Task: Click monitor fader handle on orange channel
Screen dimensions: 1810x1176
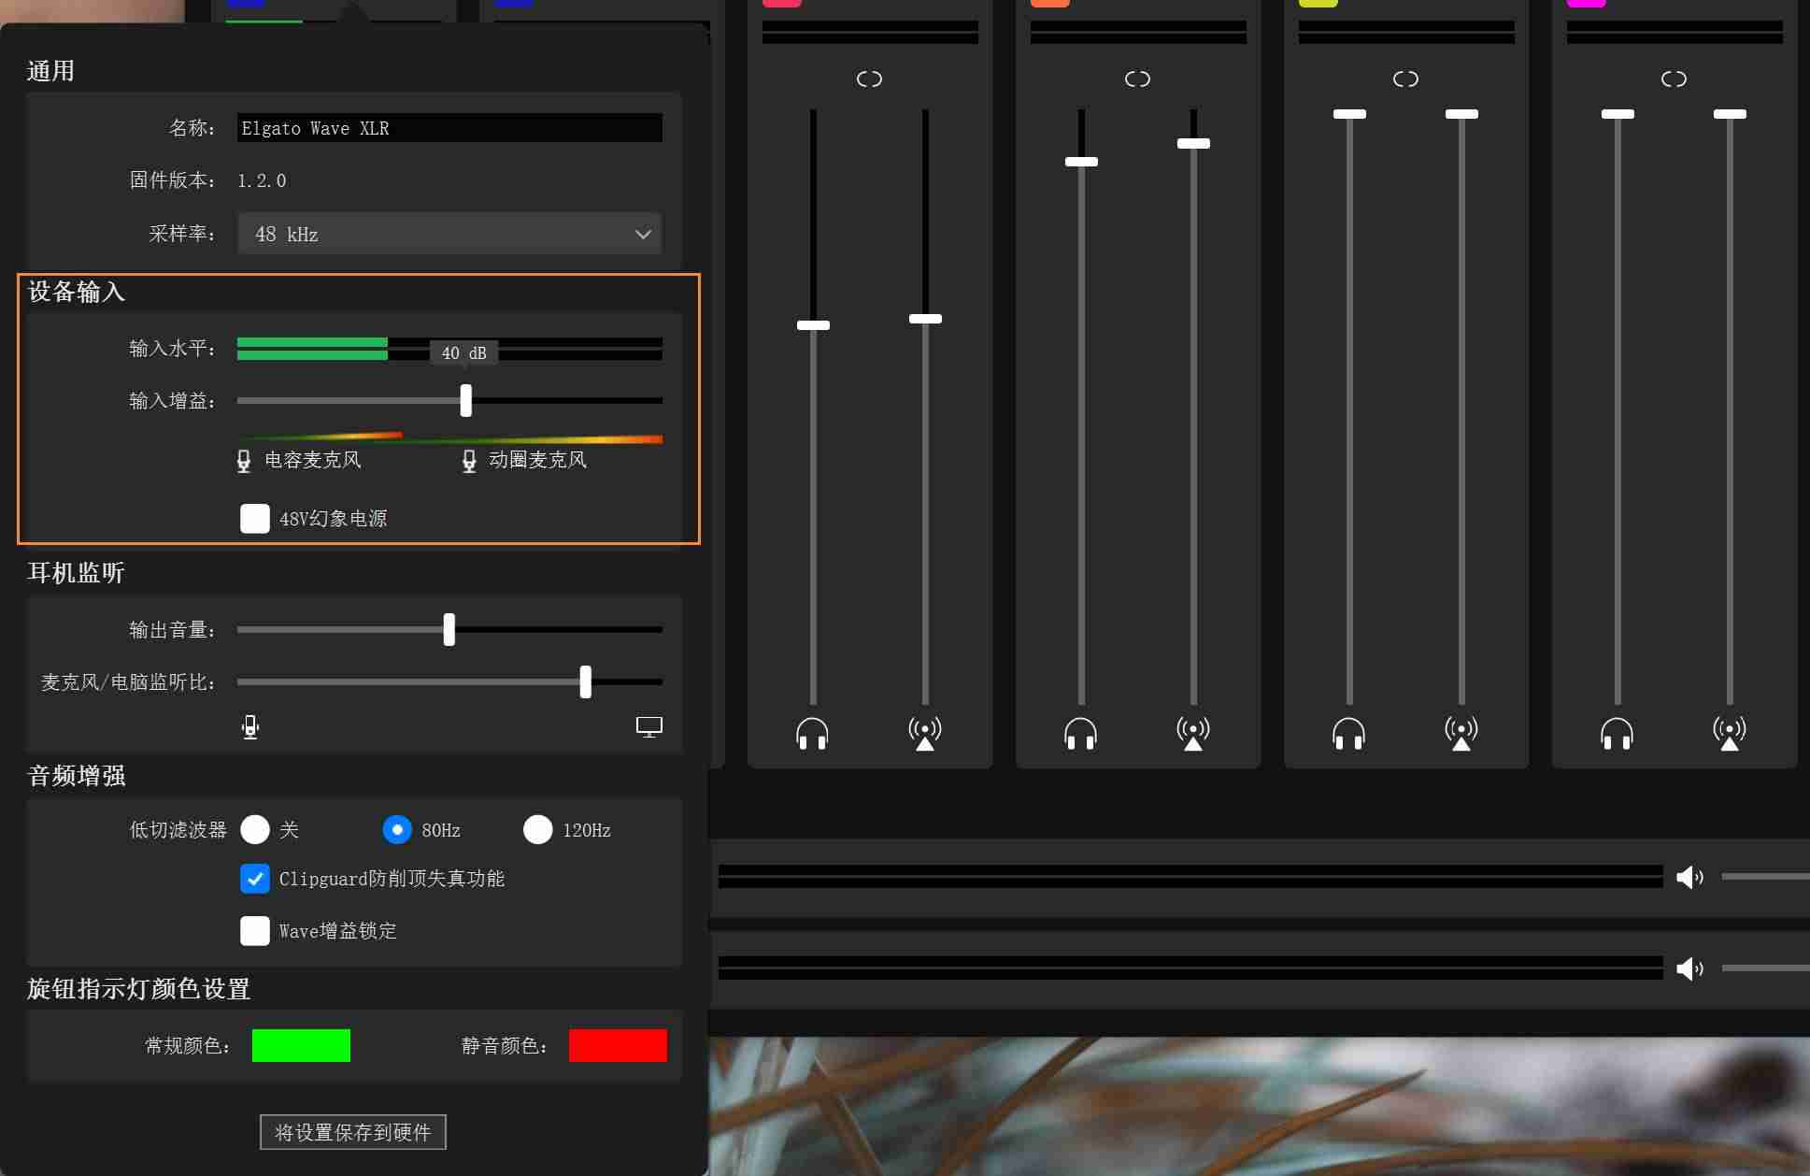Action: [1081, 162]
